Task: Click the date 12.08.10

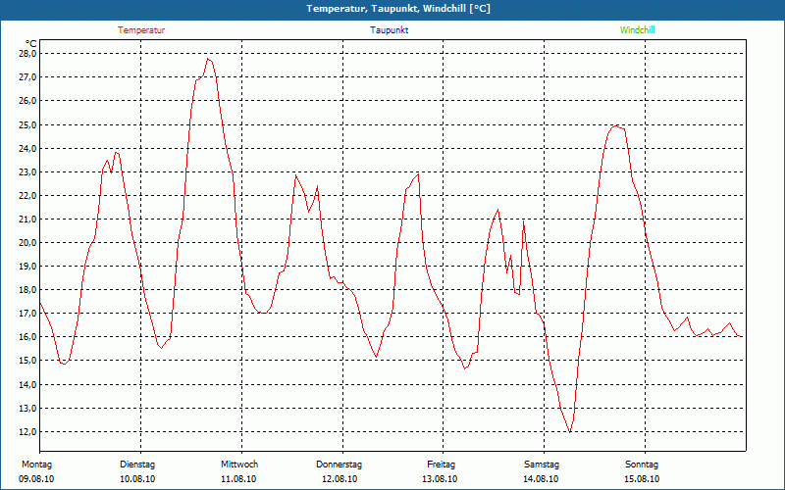Action: (x=339, y=479)
